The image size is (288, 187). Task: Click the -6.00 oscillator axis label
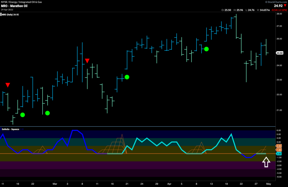[x=278, y=177]
